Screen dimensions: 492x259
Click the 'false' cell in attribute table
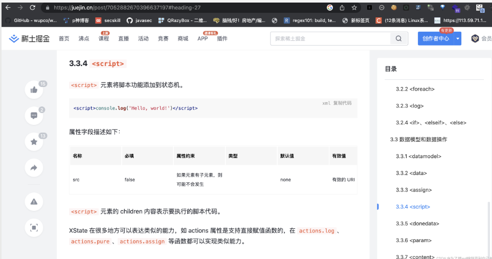pyautogui.click(x=129, y=180)
